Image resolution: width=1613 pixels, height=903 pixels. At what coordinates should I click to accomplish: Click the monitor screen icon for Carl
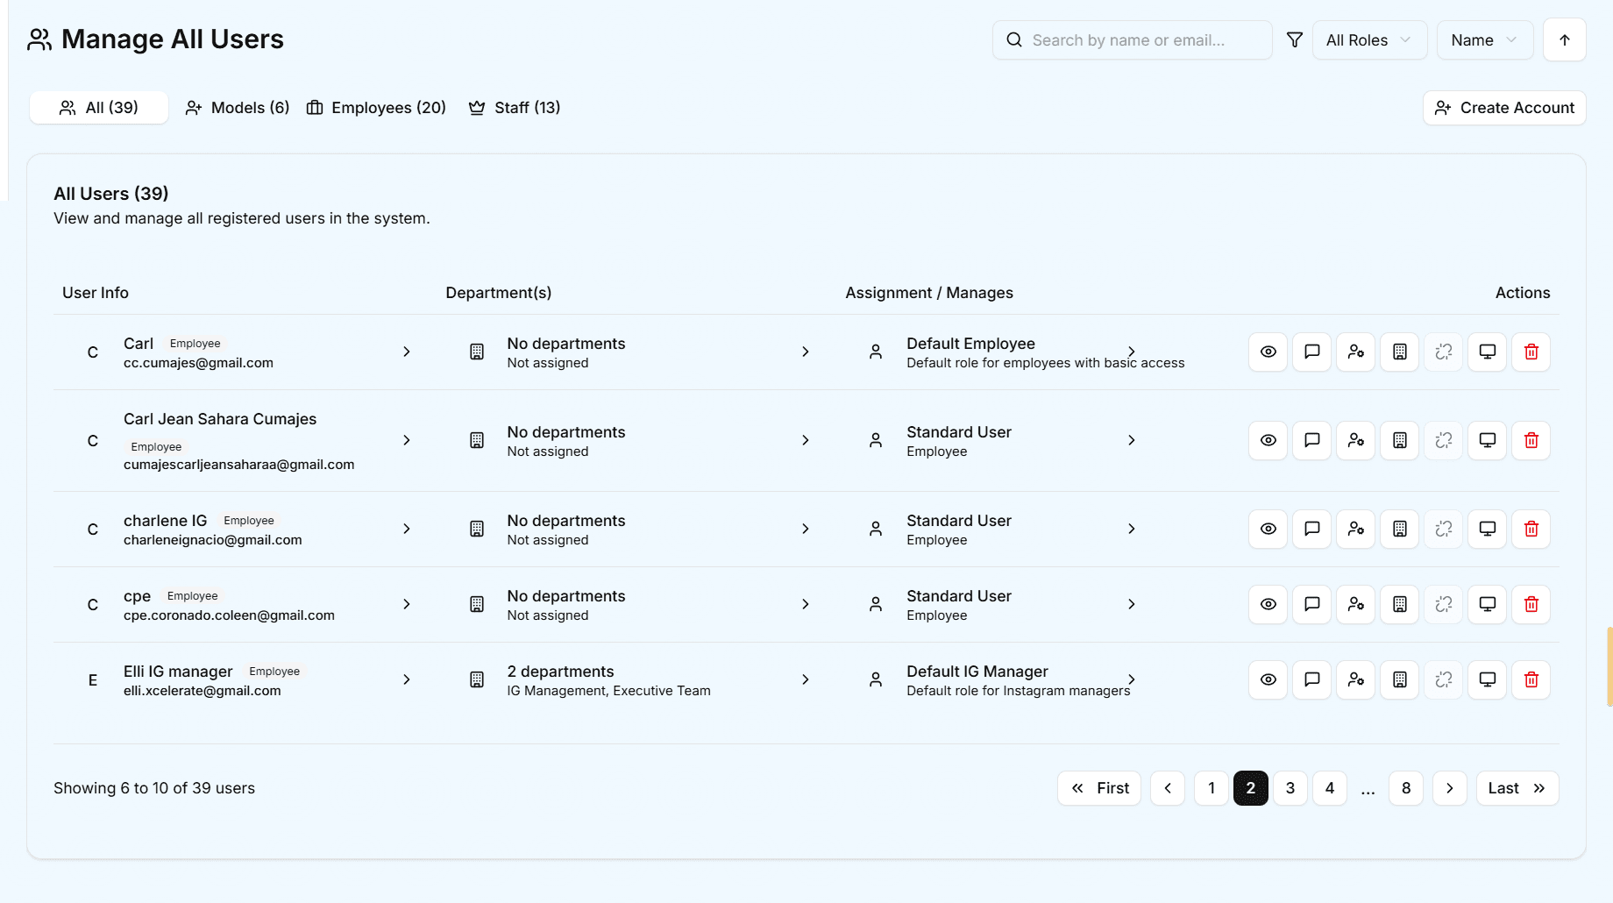[x=1488, y=352]
